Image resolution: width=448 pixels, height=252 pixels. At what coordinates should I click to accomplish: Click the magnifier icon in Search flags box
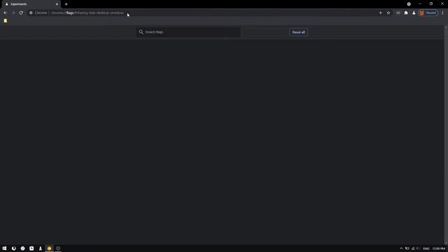[x=141, y=32]
